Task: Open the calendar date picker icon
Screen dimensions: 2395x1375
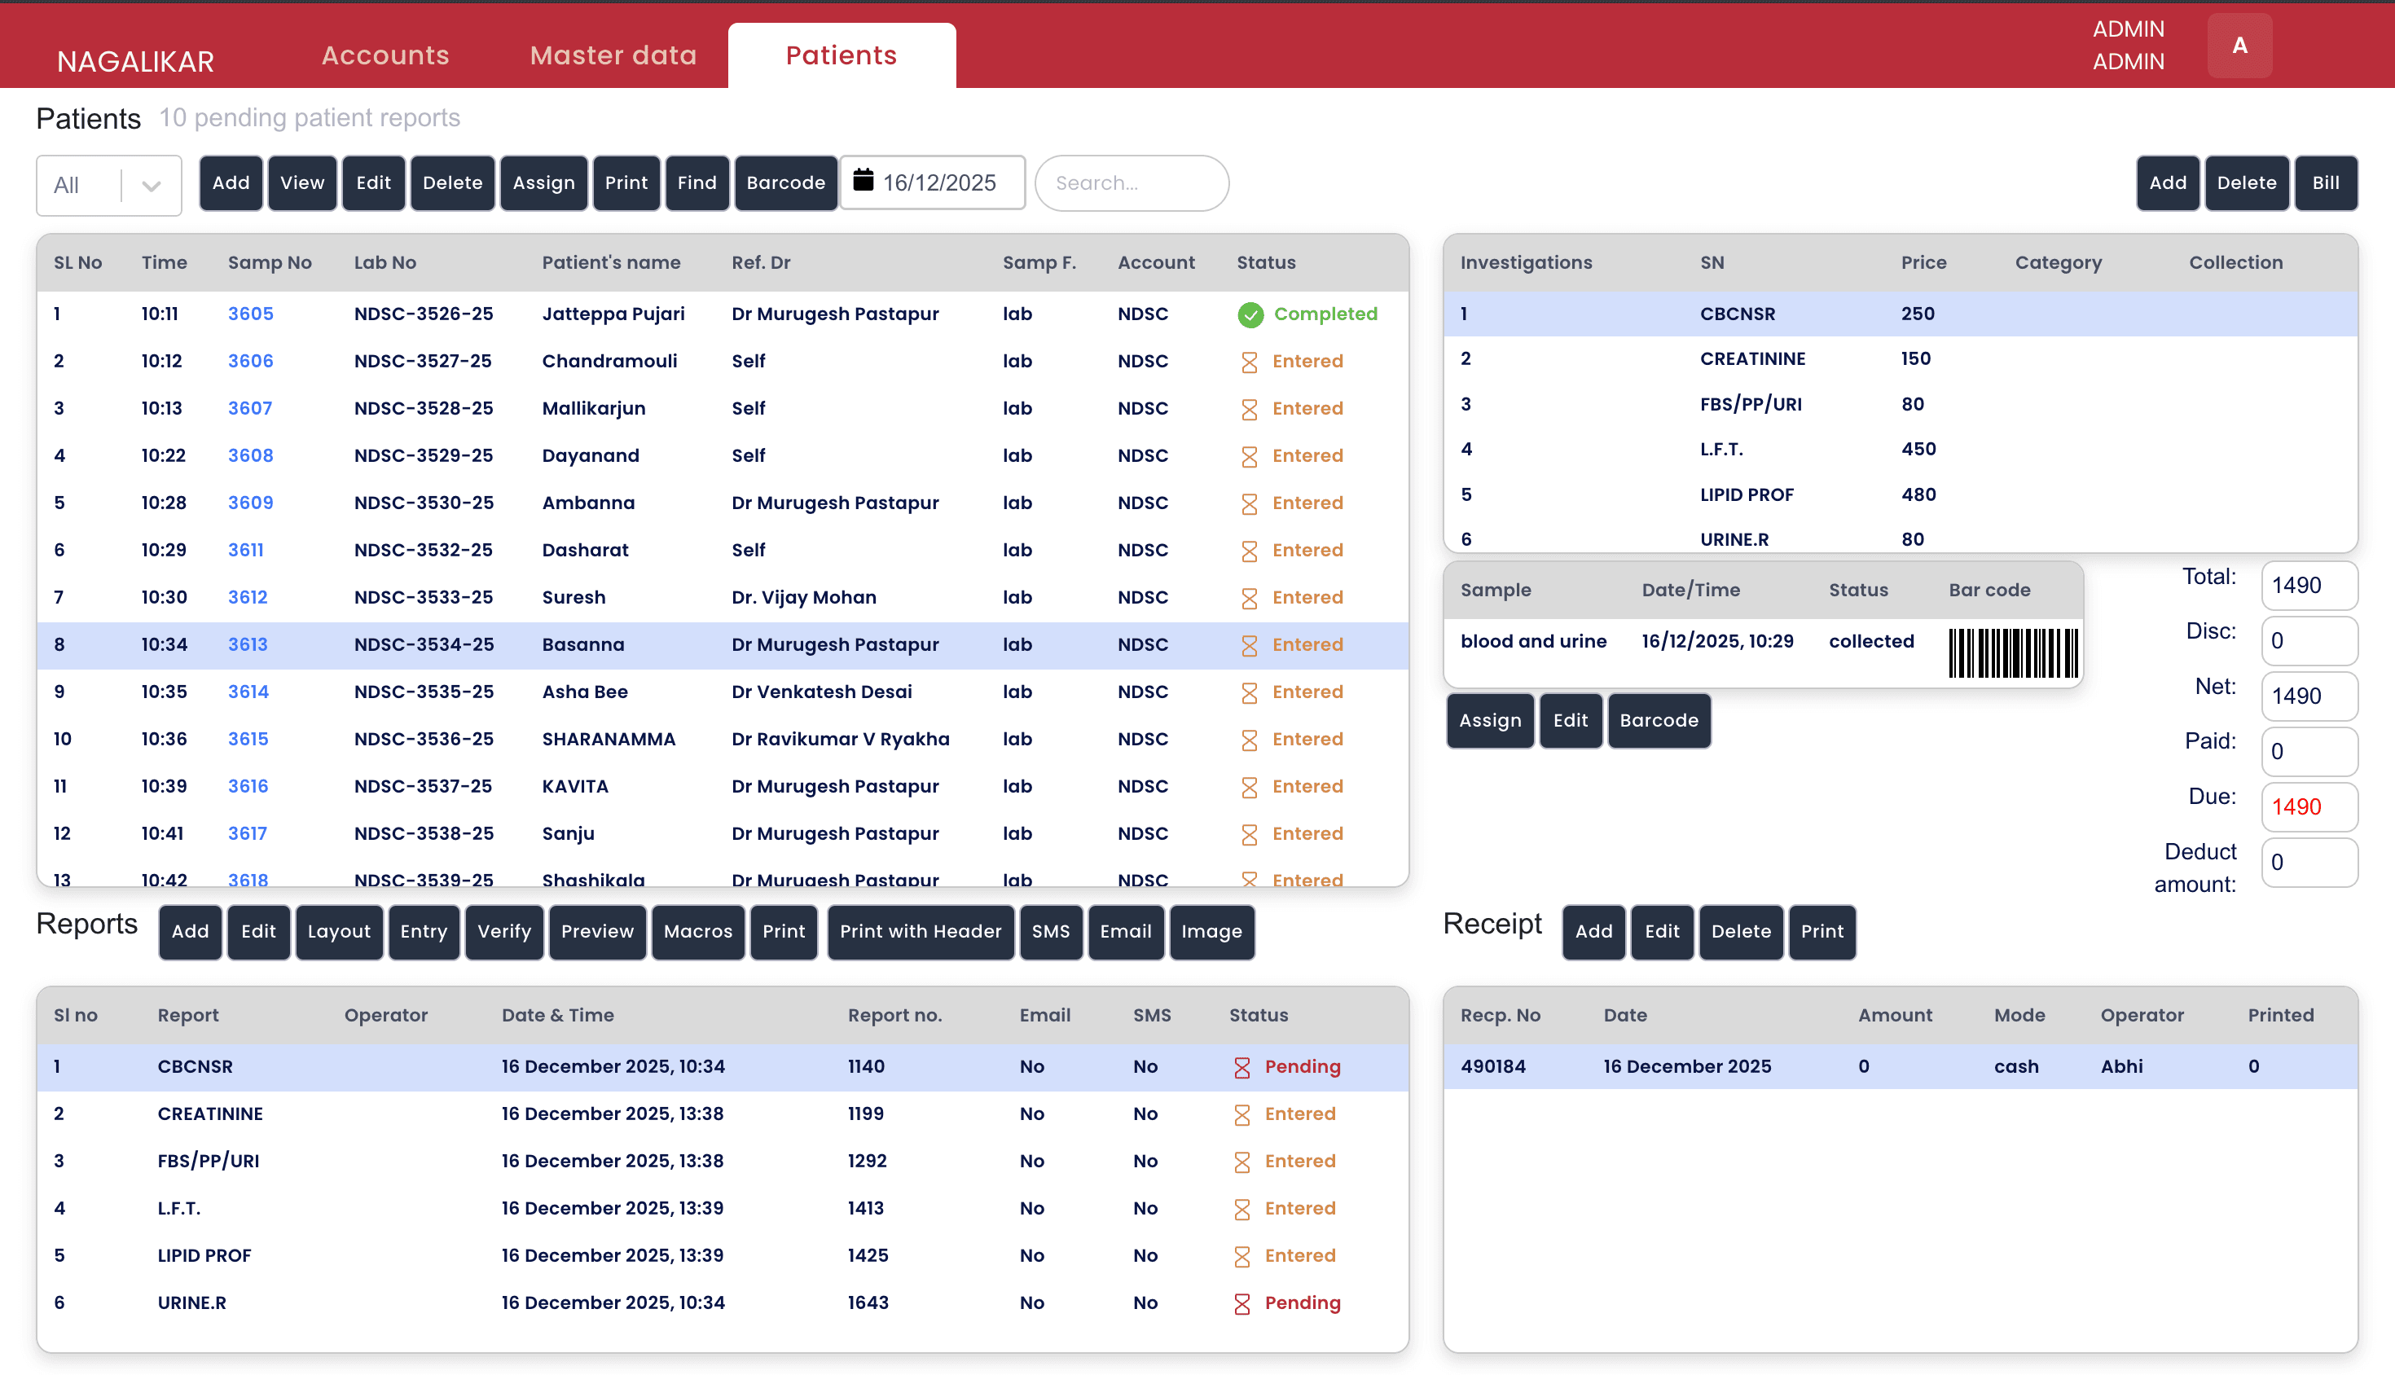Action: 865,182
